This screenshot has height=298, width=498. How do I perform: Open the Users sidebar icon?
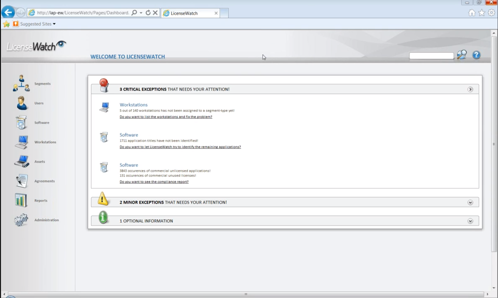[21, 103]
